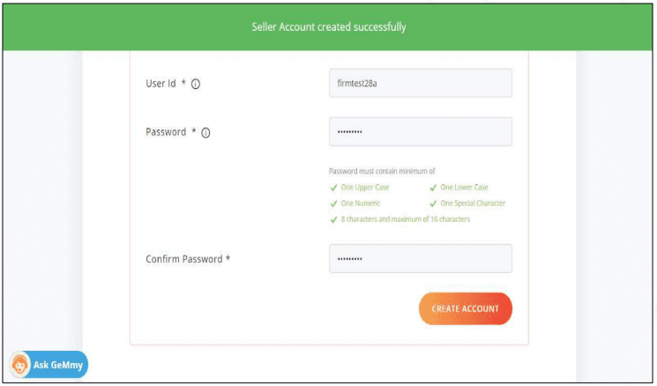Click the One Numeric checkmark

[333, 204]
